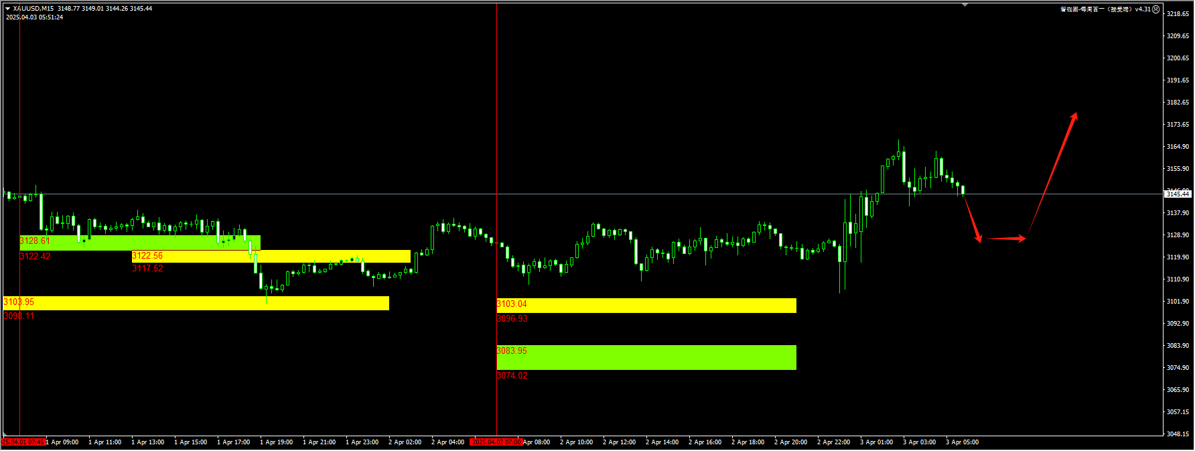This screenshot has height=451, width=1195.
Task: Open the XAUUSD,M15 chart dropdown triangle
Action: coord(8,9)
